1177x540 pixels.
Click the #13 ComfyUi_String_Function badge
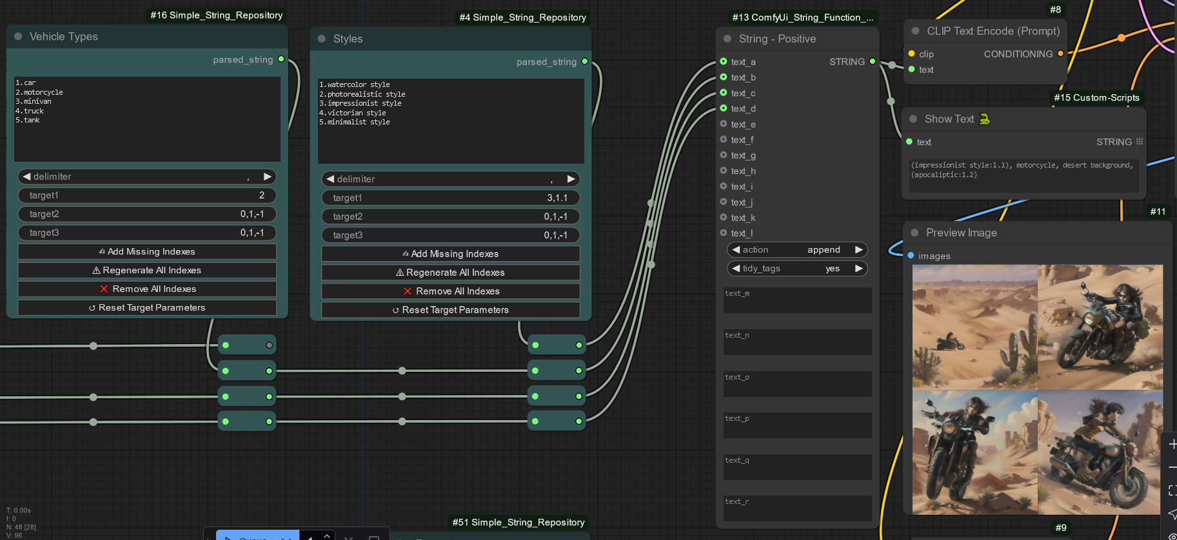point(803,17)
